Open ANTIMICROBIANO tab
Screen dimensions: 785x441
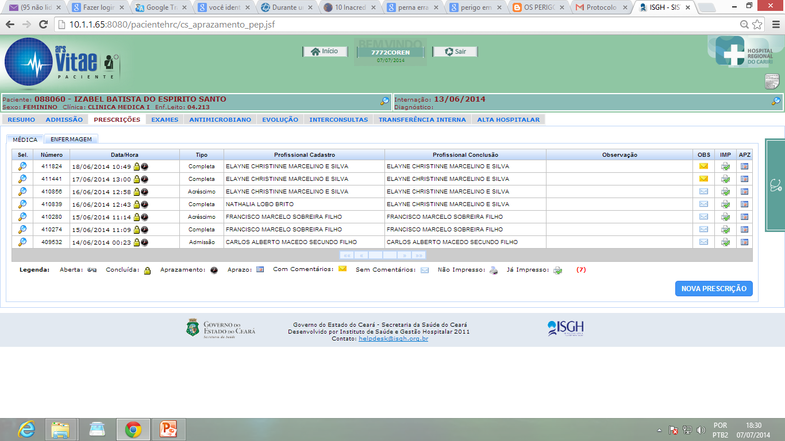pyautogui.click(x=220, y=119)
